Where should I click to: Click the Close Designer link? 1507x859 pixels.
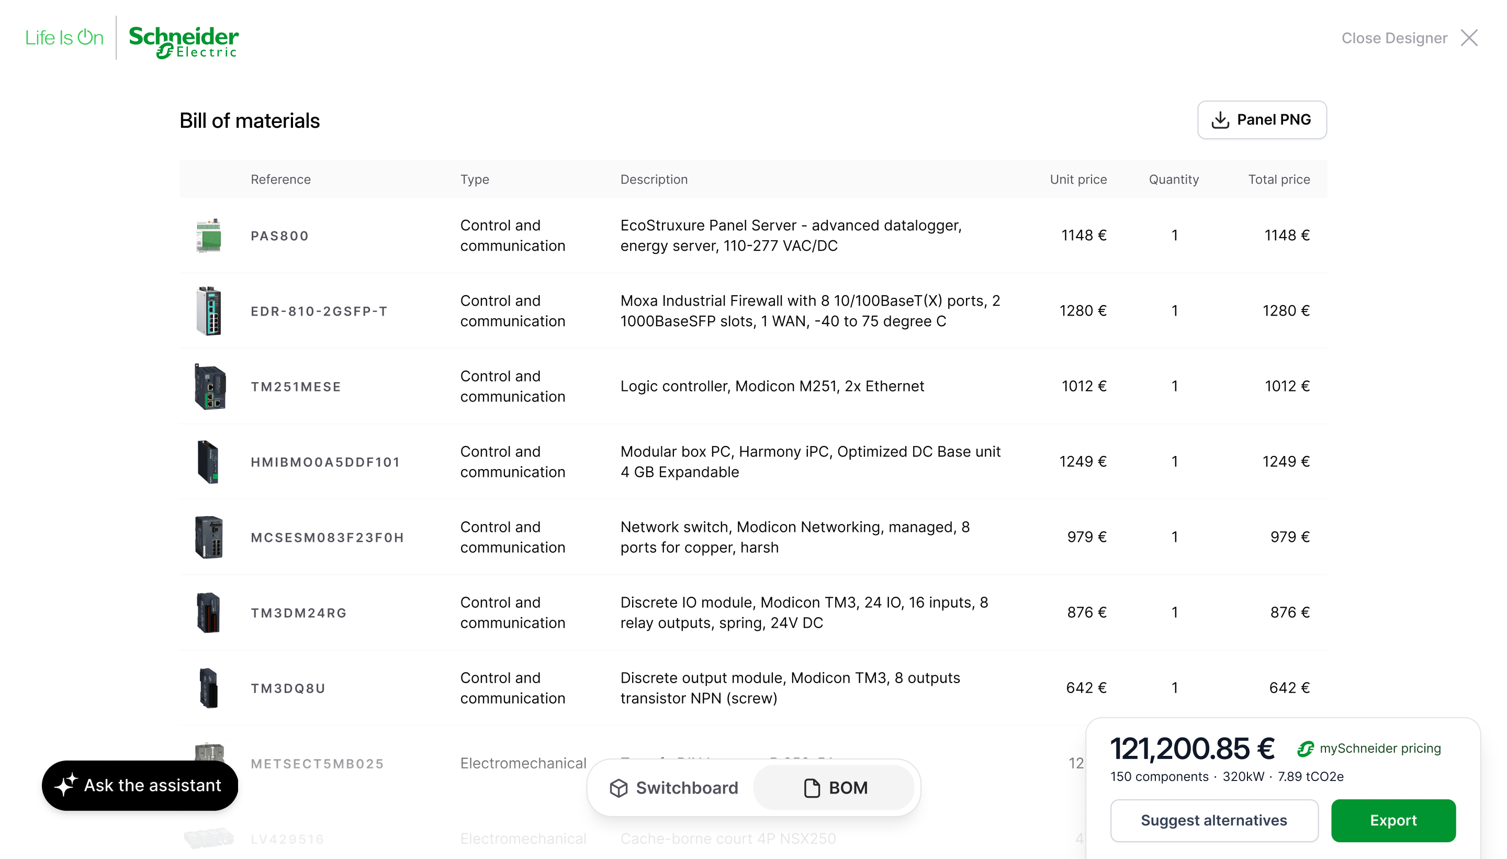click(x=1394, y=38)
